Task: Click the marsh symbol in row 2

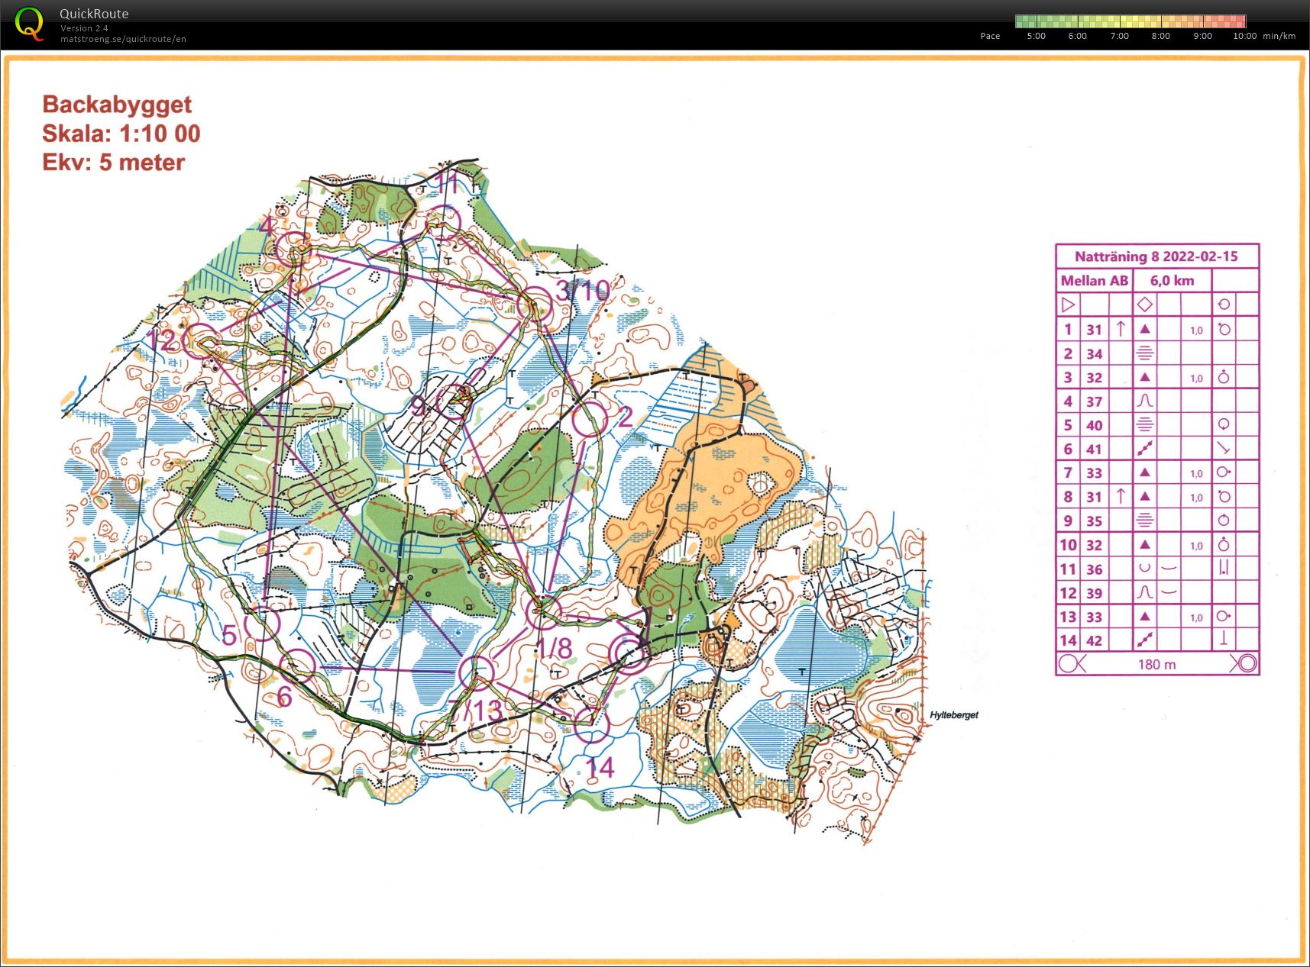Action: point(1144,353)
